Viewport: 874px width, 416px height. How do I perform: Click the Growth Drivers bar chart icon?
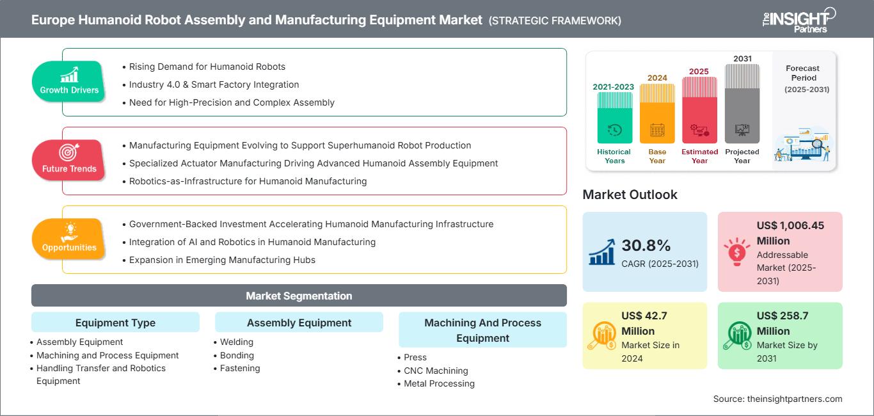(x=69, y=74)
